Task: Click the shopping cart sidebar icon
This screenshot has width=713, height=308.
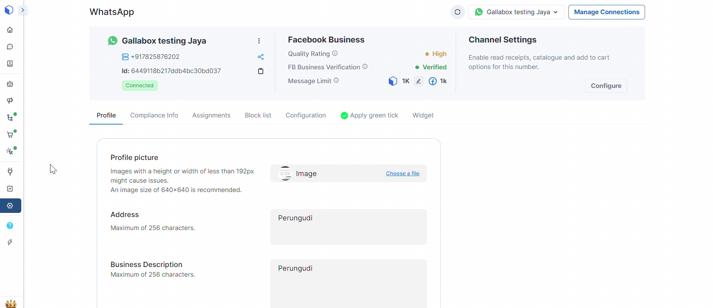Action: [10, 135]
